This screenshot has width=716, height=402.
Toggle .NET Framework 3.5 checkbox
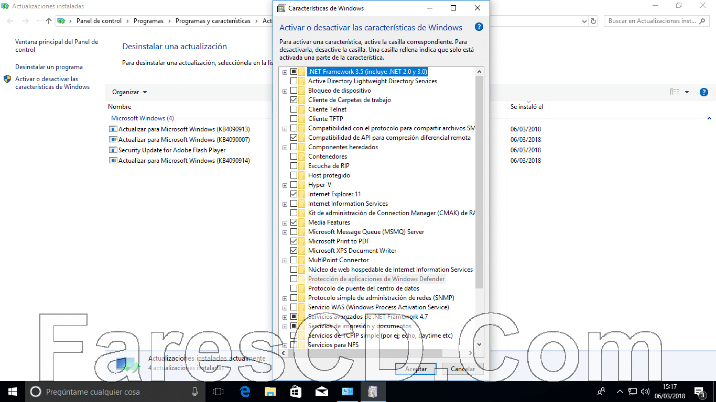294,72
